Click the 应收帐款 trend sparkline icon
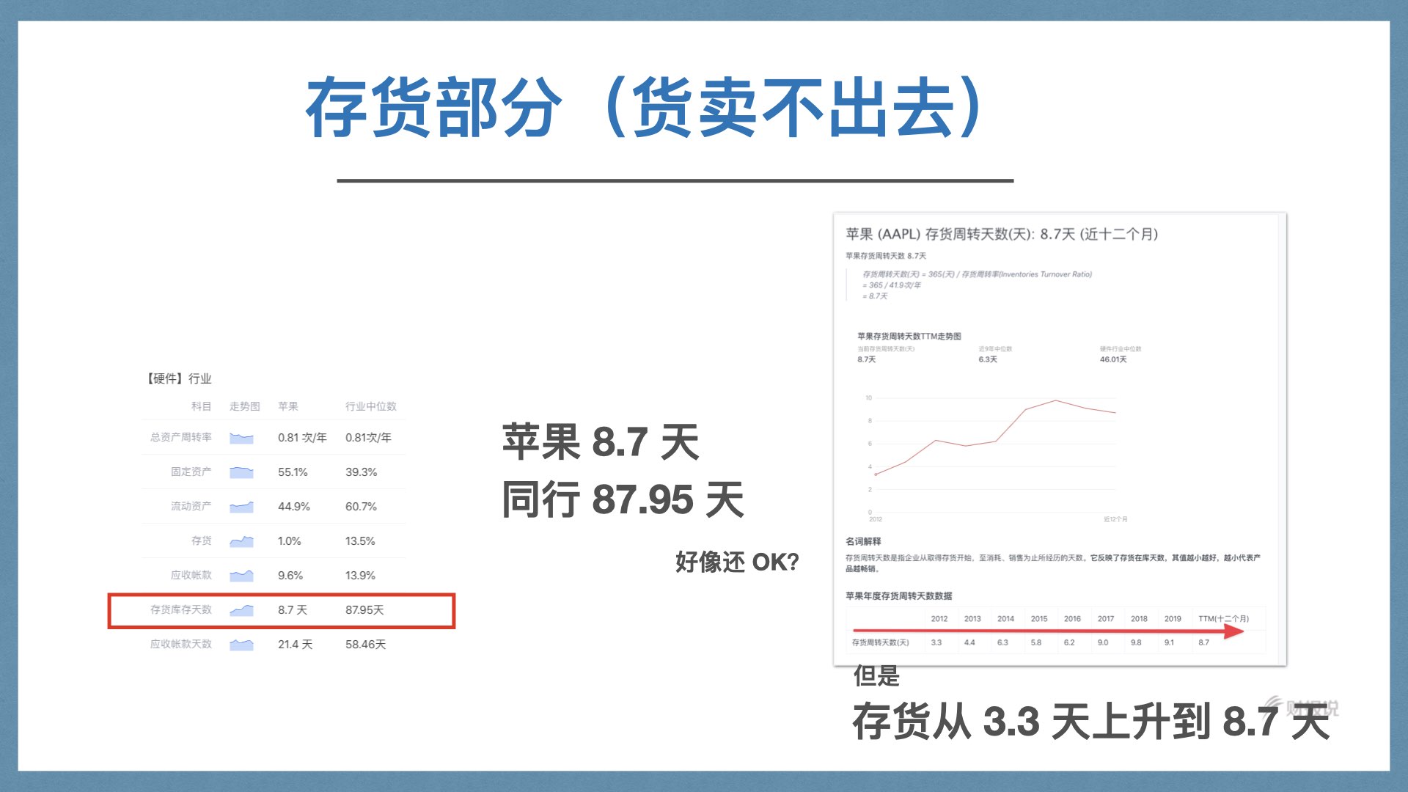This screenshot has height=792, width=1408. click(x=241, y=576)
